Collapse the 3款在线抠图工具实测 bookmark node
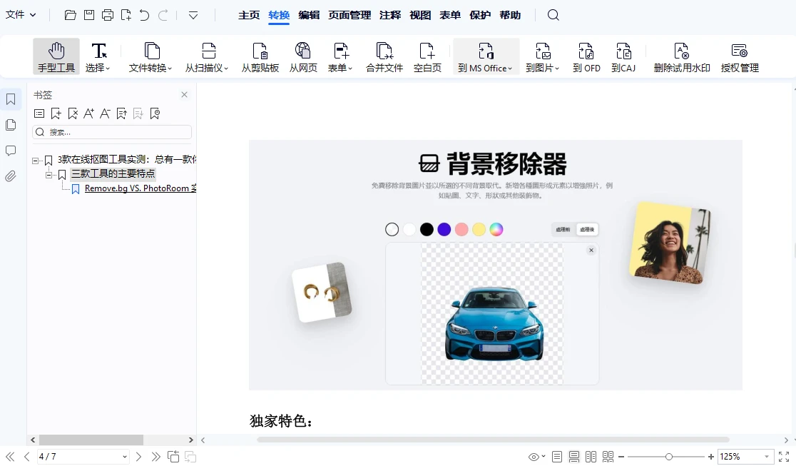The image size is (796, 466). coord(35,161)
